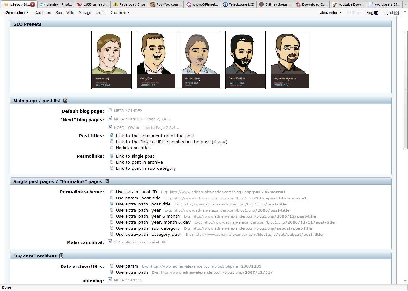Toggle META NOINDEX - Page 2,3,4 checkbox

click(x=110, y=118)
